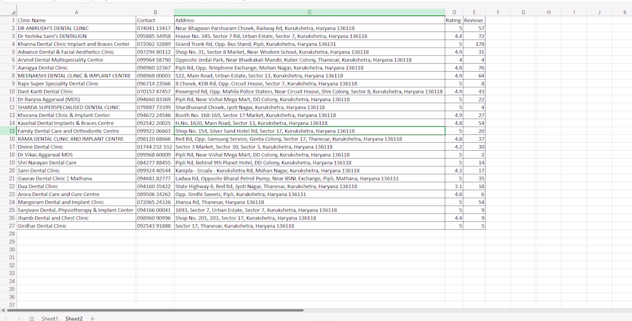Image resolution: width=632 pixels, height=321 pixels.
Task: Select column C header
Action: (310, 13)
